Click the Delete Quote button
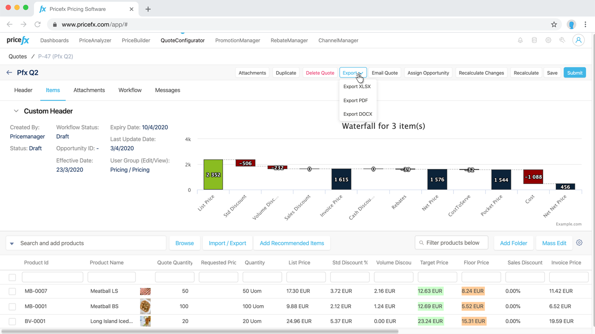Screen dimensions: 595x334 [320, 73]
